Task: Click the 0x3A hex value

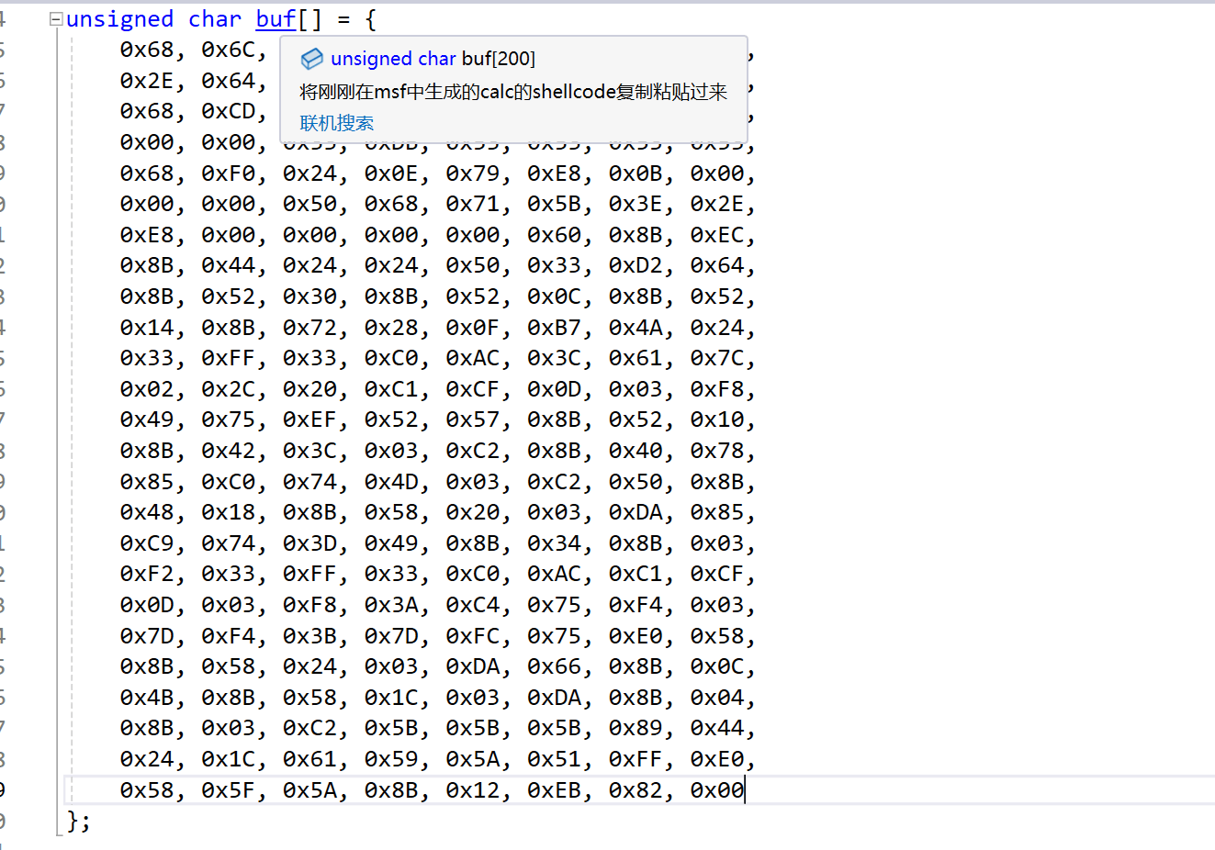Action: (x=391, y=605)
